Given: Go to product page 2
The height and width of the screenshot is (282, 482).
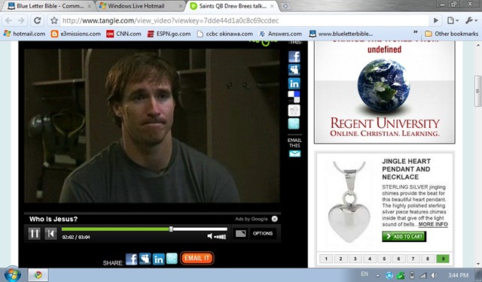Looking at the screenshot, I should (x=340, y=259).
